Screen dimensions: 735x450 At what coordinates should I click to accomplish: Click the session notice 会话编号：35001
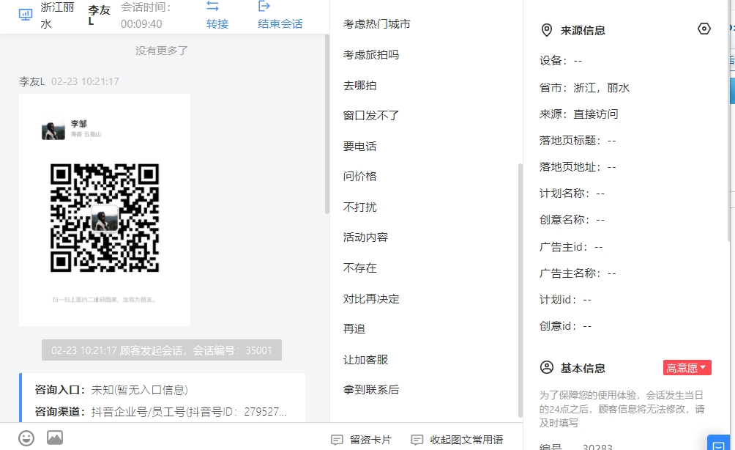pyautogui.click(x=162, y=350)
